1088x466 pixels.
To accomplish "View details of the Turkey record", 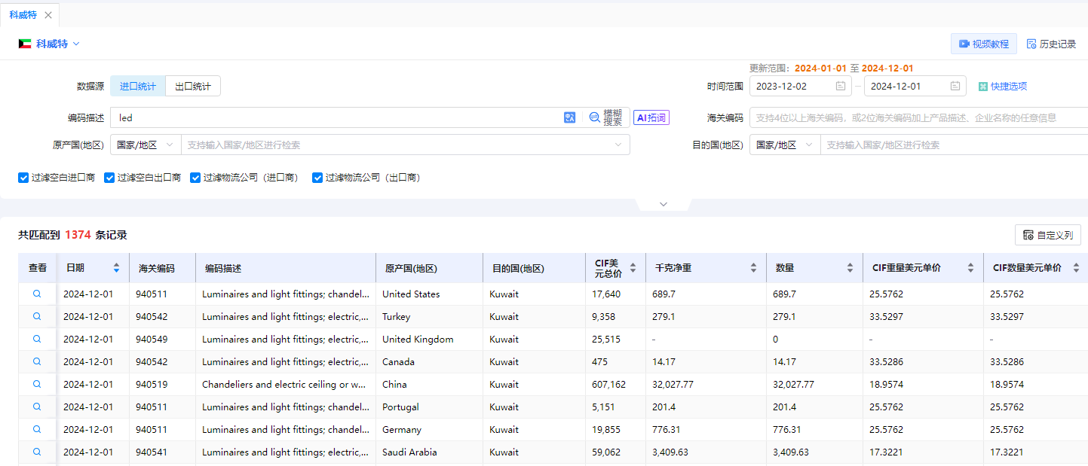I will pyautogui.click(x=37, y=316).
